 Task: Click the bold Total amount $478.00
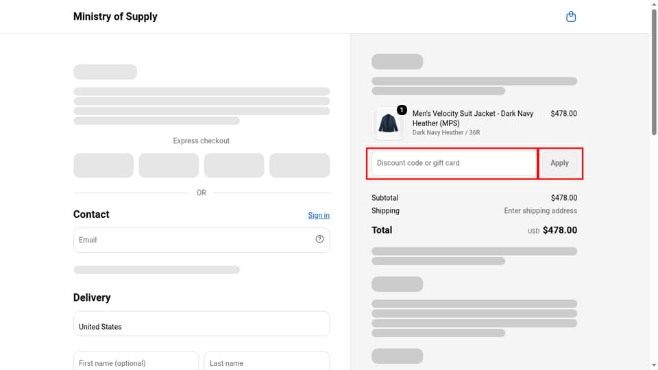coord(560,230)
